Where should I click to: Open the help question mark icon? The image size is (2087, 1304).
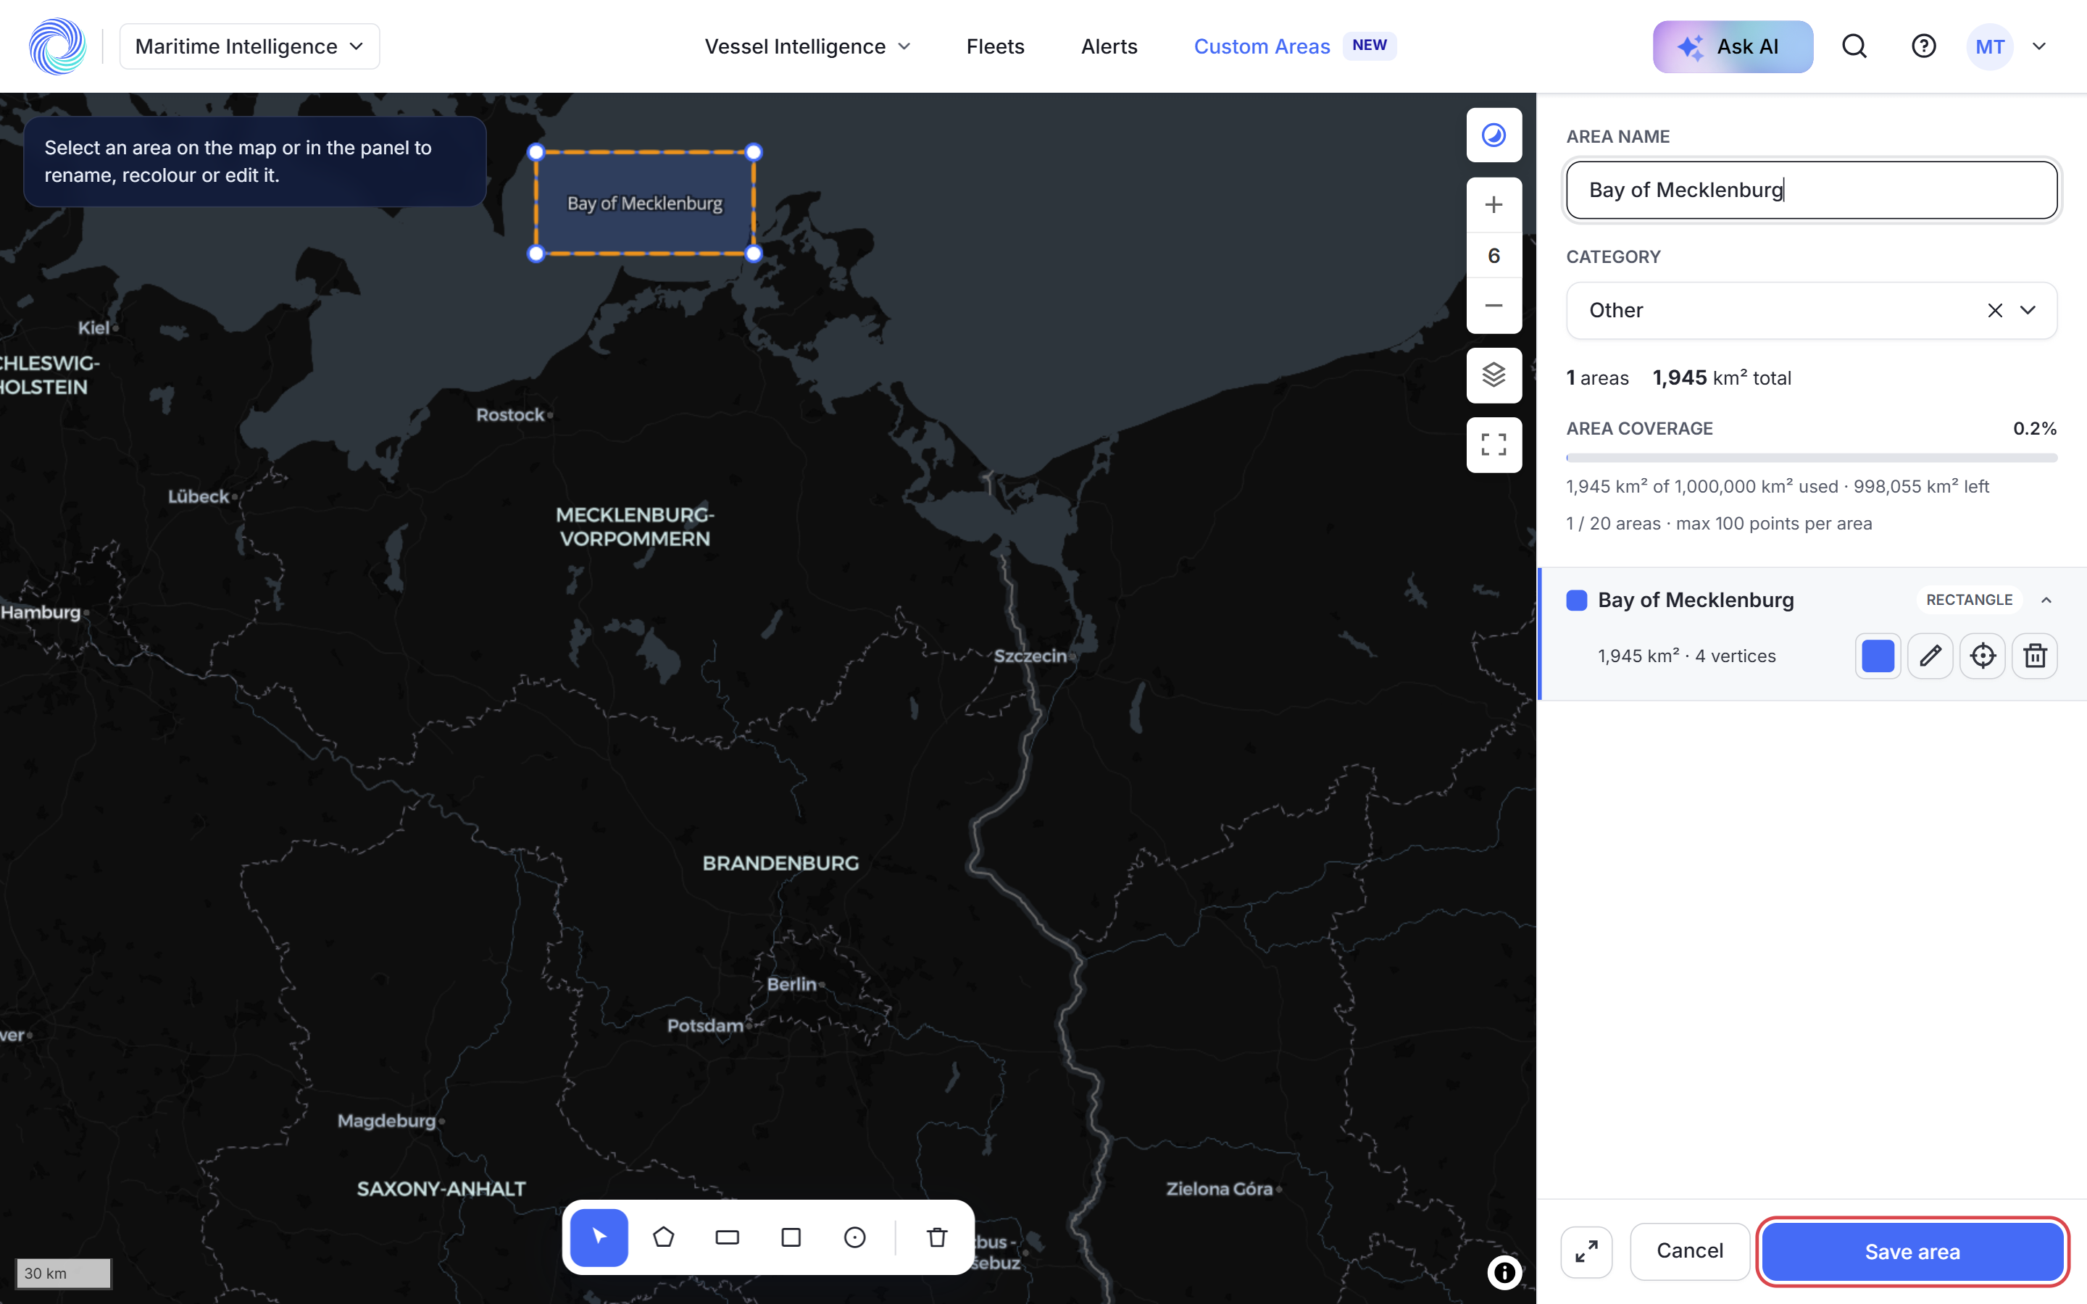coord(1924,46)
